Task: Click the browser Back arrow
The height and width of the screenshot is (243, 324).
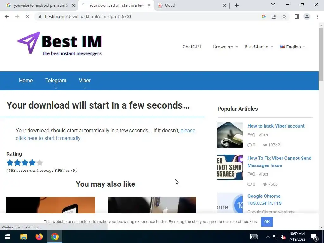Action: 7,16
